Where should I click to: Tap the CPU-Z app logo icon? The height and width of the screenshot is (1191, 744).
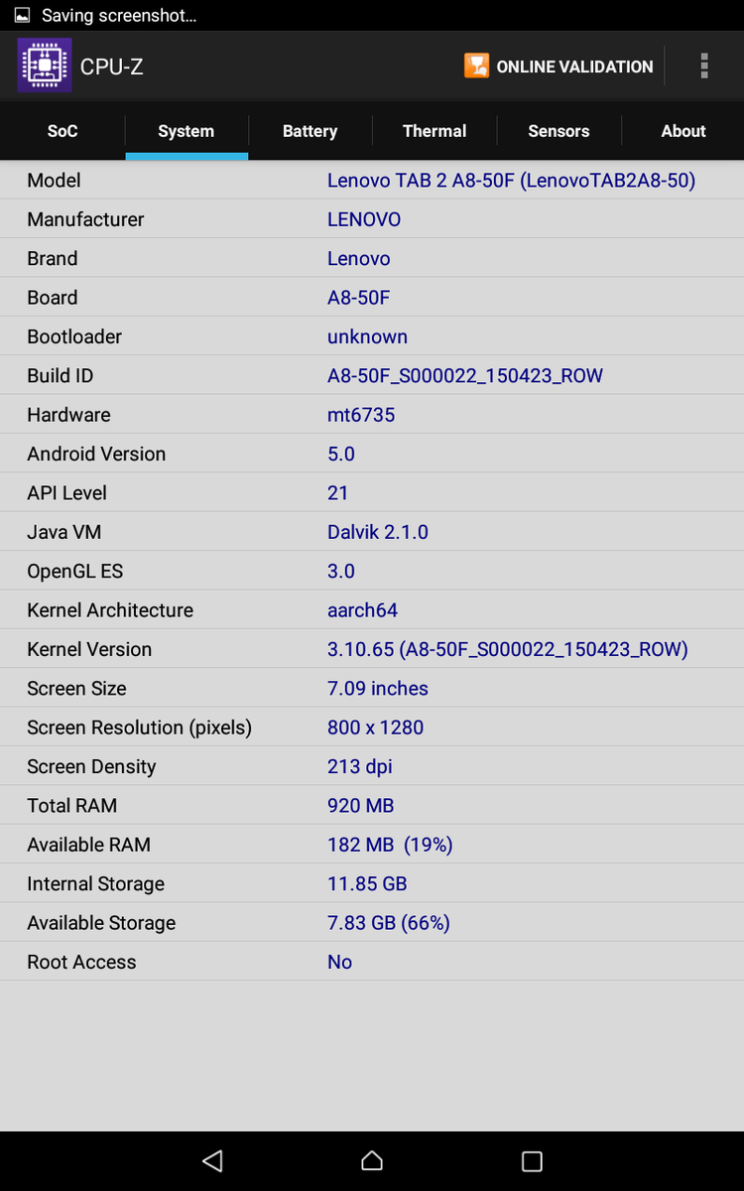coord(45,66)
